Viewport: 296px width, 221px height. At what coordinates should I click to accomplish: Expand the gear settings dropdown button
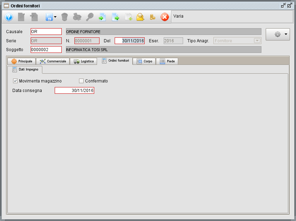click(278, 34)
